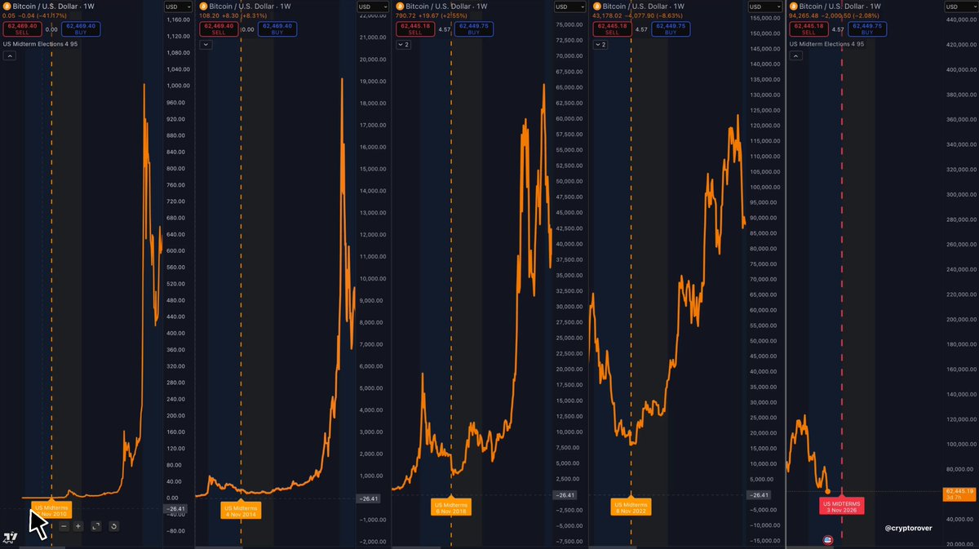Click Bitcoin coin icon on 2018 midterms chart
979x549 pixels.
tap(401, 6)
